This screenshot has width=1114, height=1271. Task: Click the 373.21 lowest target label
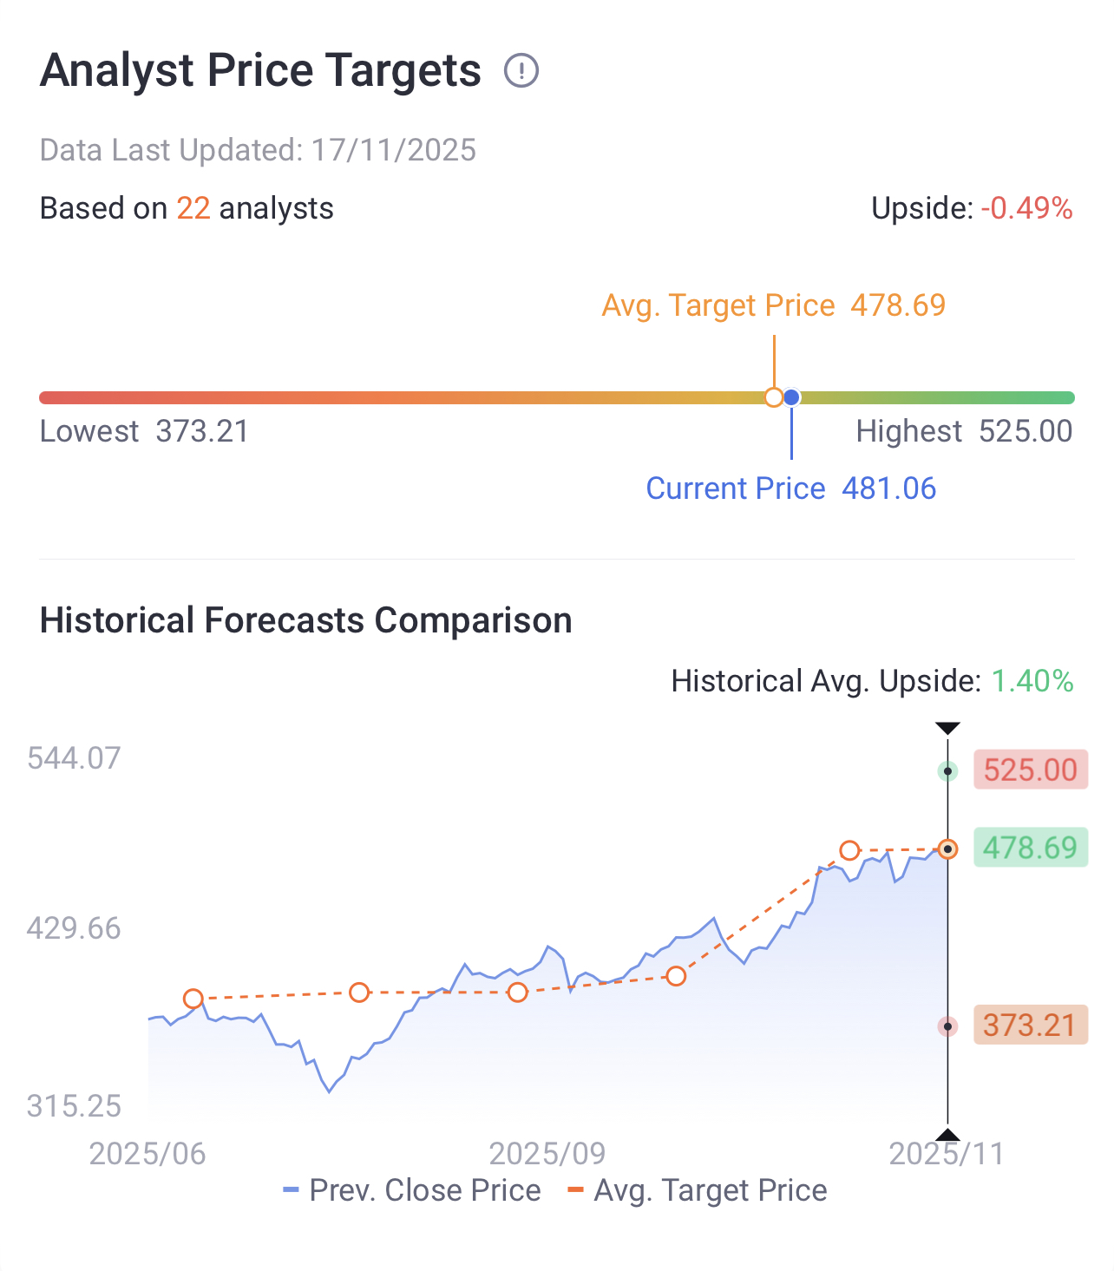tap(1030, 1025)
